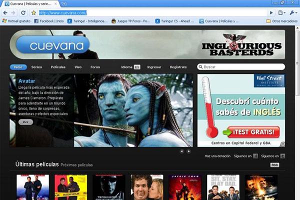The width and height of the screenshot is (300, 200).
Task: Show previous featured slide arrow
Action: [x=181, y=151]
